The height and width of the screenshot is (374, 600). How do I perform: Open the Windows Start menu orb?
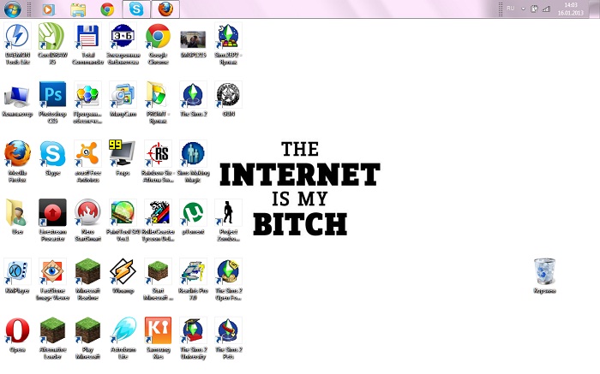(13, 9)
